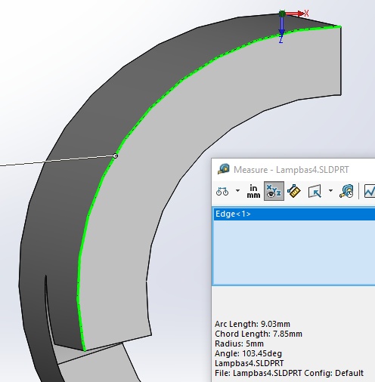Click the Units/Precision in/mm icon

pos(253,191)
